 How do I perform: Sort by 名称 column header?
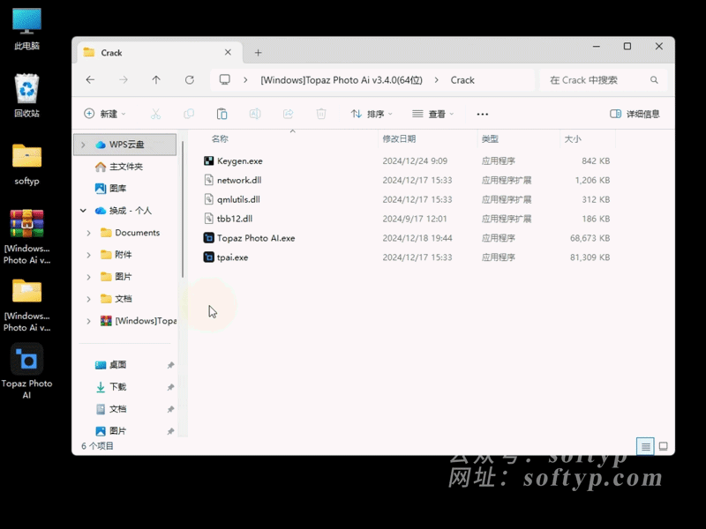point(220,138)
